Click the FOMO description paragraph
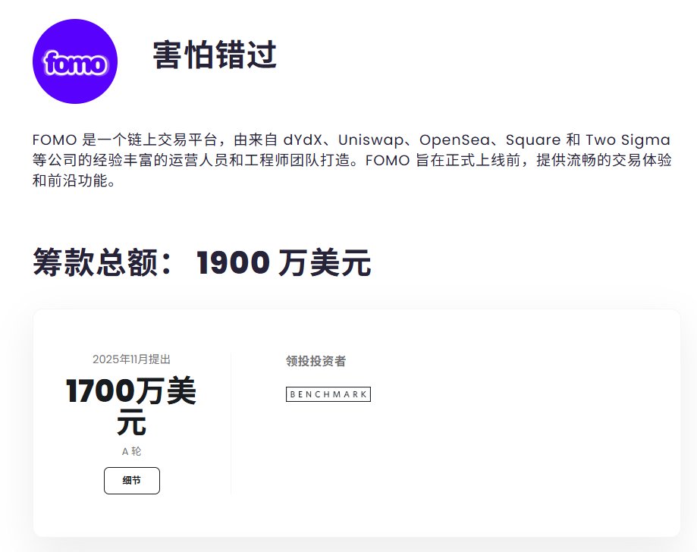Screen dimensions: 697x552 pos(352,160)
